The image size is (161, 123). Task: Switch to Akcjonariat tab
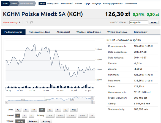click(63, 32)
